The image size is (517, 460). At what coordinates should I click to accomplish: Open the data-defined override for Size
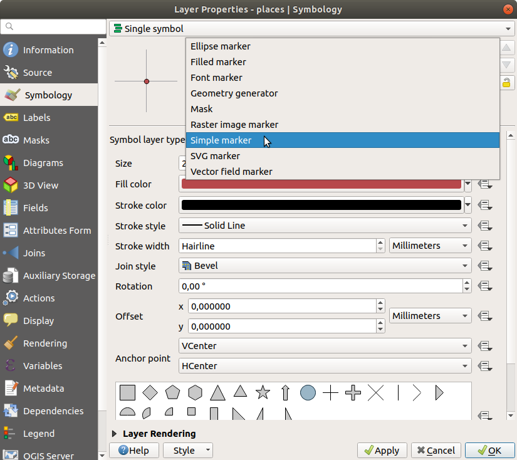click(484, 163)
